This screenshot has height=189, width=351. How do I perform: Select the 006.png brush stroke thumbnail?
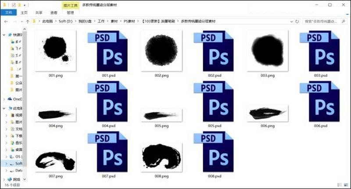click(x=268, y=114)
